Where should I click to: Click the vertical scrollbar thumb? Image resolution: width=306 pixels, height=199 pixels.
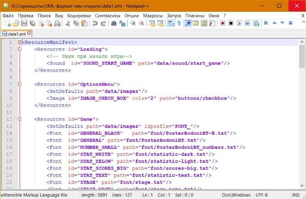[x=302, y=56]
